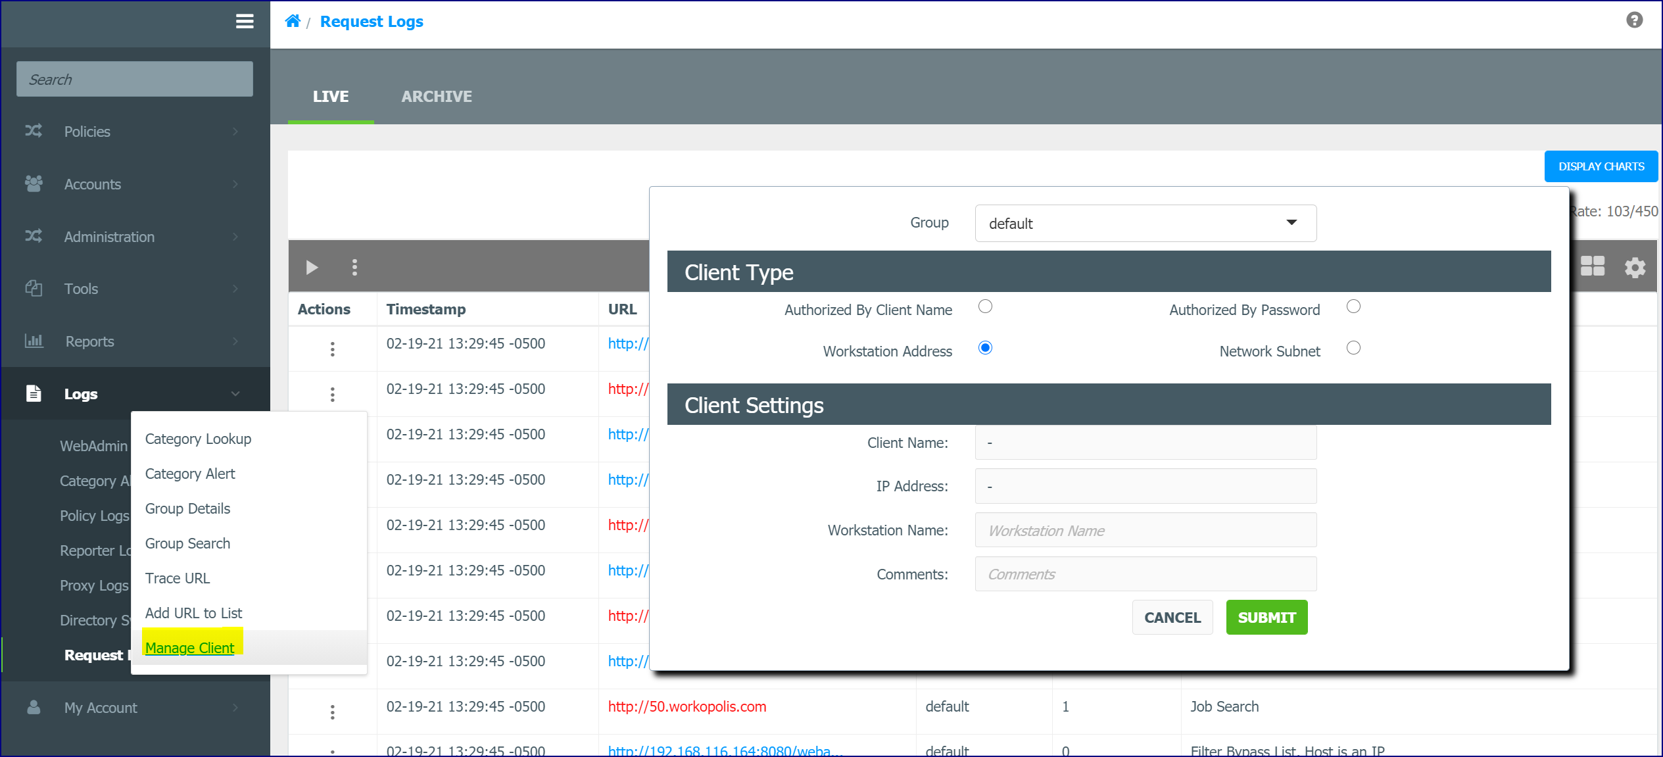This screenshot has height=757, width=1663.
Task: Click the My Account person icon
Action: 34,707
